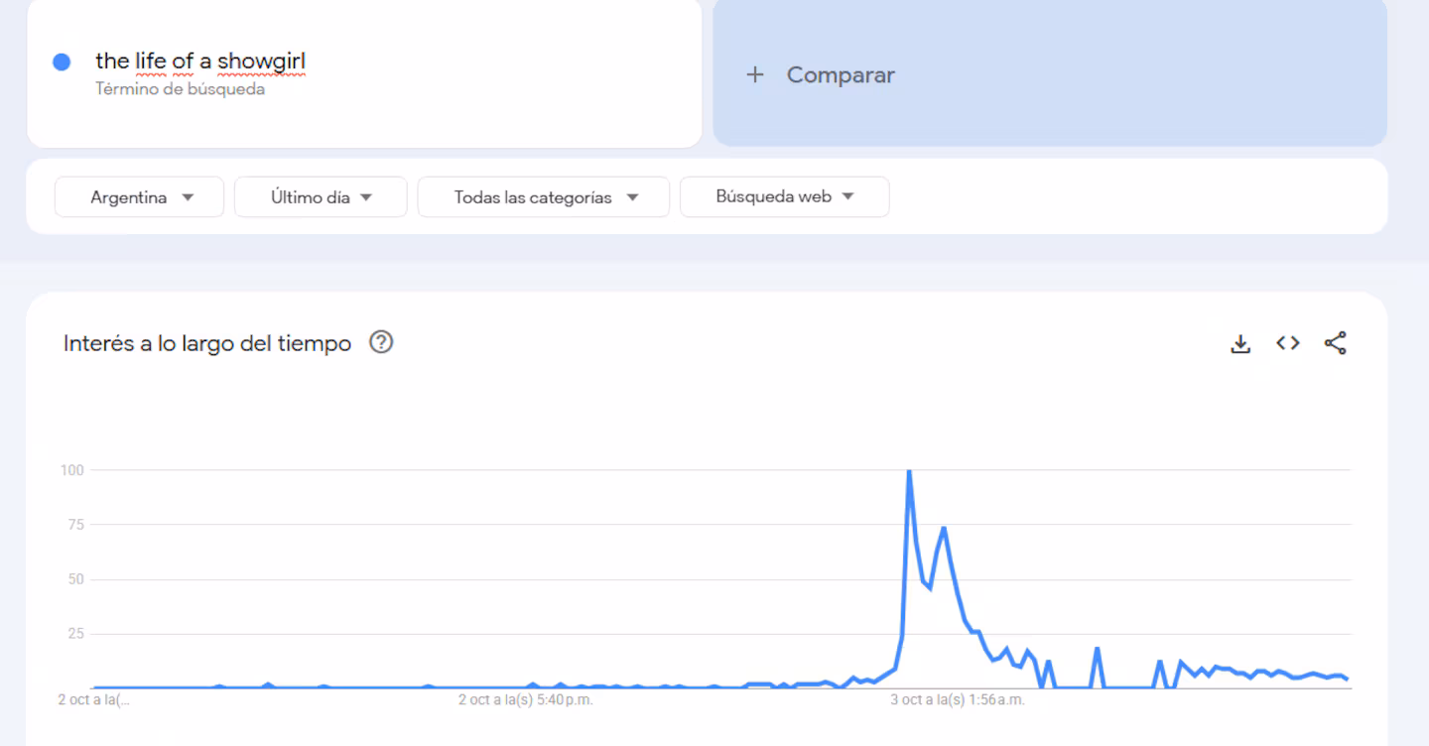Click the 2 oct 5:40 p.m. axis label

(x=525, y=699)
